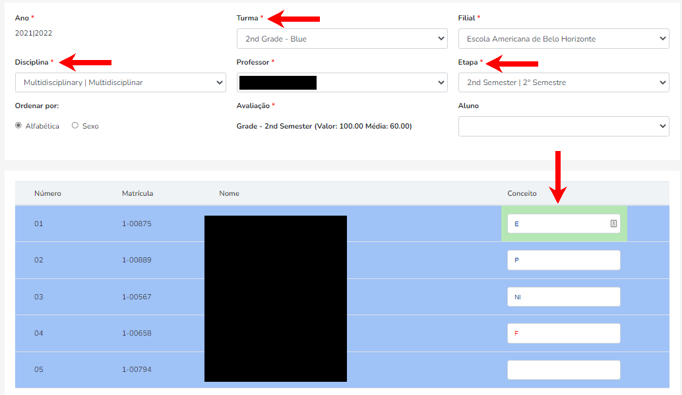This screenshot has height=395, width=682.
Task: Click the Ordenar por label
Action: coord(37,106)
